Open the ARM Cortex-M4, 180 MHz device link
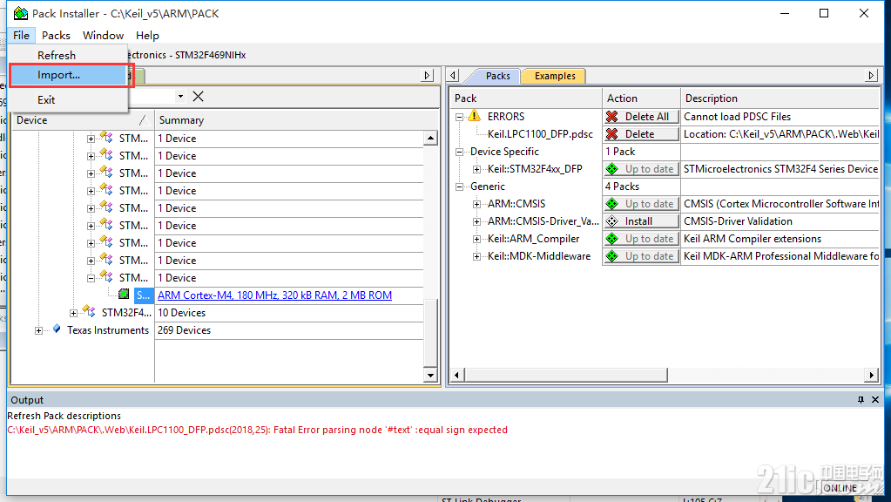 (x=274, y=295)
